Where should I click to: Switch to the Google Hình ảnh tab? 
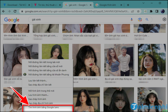[108, 5]
